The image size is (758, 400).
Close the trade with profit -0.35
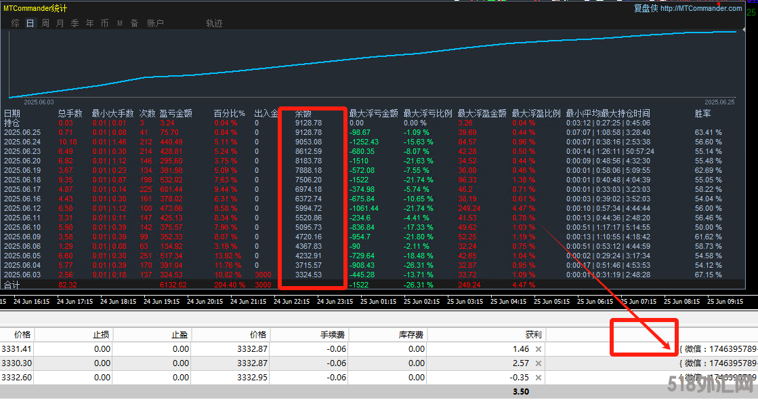click(x=538, y=377)
